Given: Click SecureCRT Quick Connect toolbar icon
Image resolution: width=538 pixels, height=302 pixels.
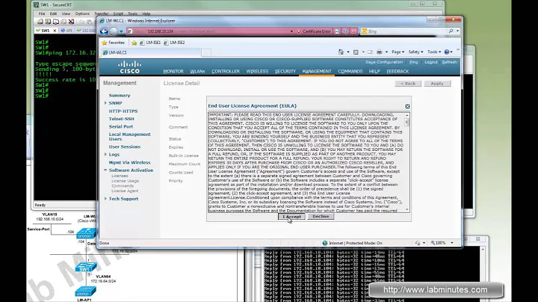Looking at the screenshot, I should tap(48, 22).
